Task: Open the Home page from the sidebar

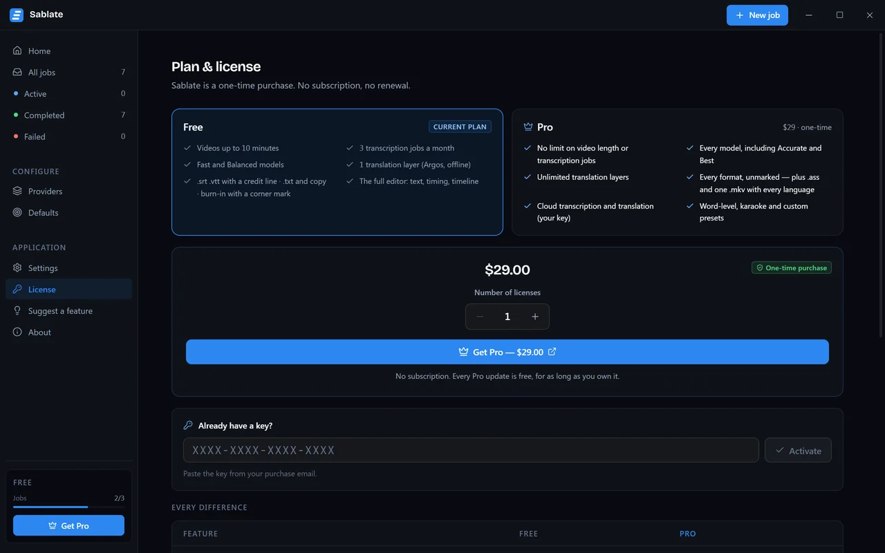Action: coord(68,51)
